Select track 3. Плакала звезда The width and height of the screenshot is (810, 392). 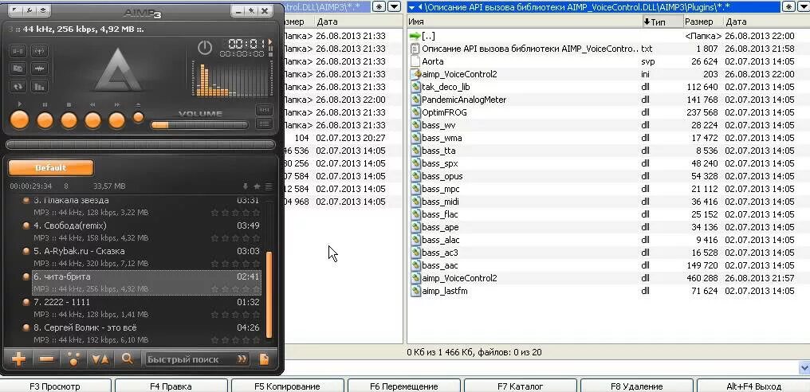point(147,206)
